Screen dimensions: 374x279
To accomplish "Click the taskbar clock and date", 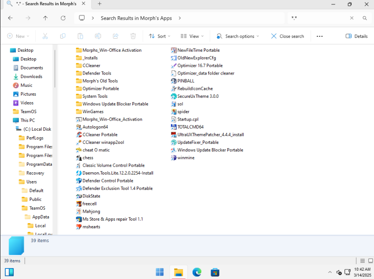I will pos(362,272).
